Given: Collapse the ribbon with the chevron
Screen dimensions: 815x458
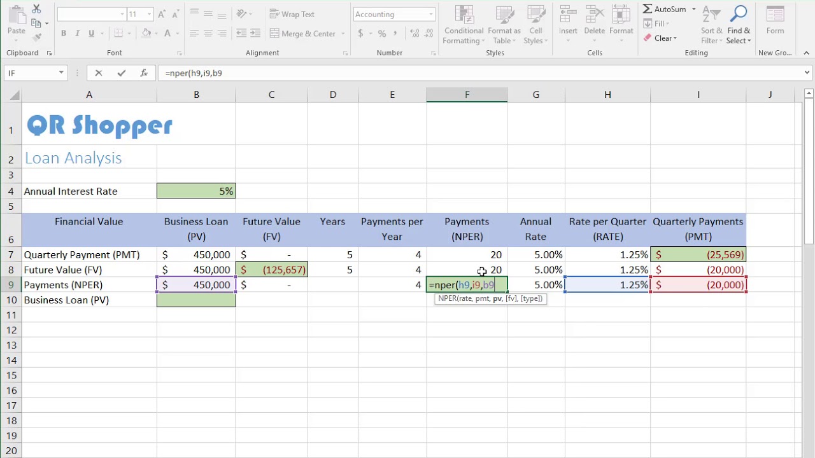Looking at the screenshot, I should click(x=807, y=53).
